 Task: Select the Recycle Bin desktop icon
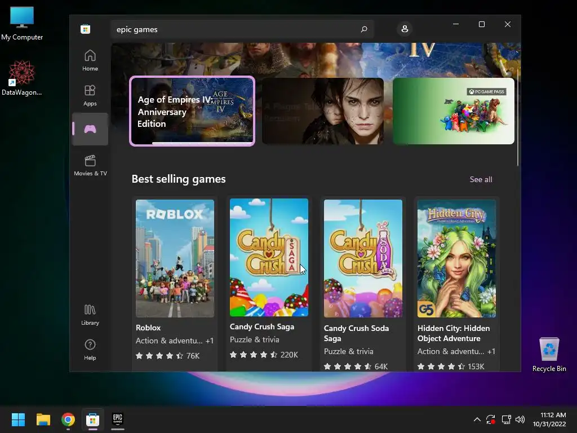549,355
